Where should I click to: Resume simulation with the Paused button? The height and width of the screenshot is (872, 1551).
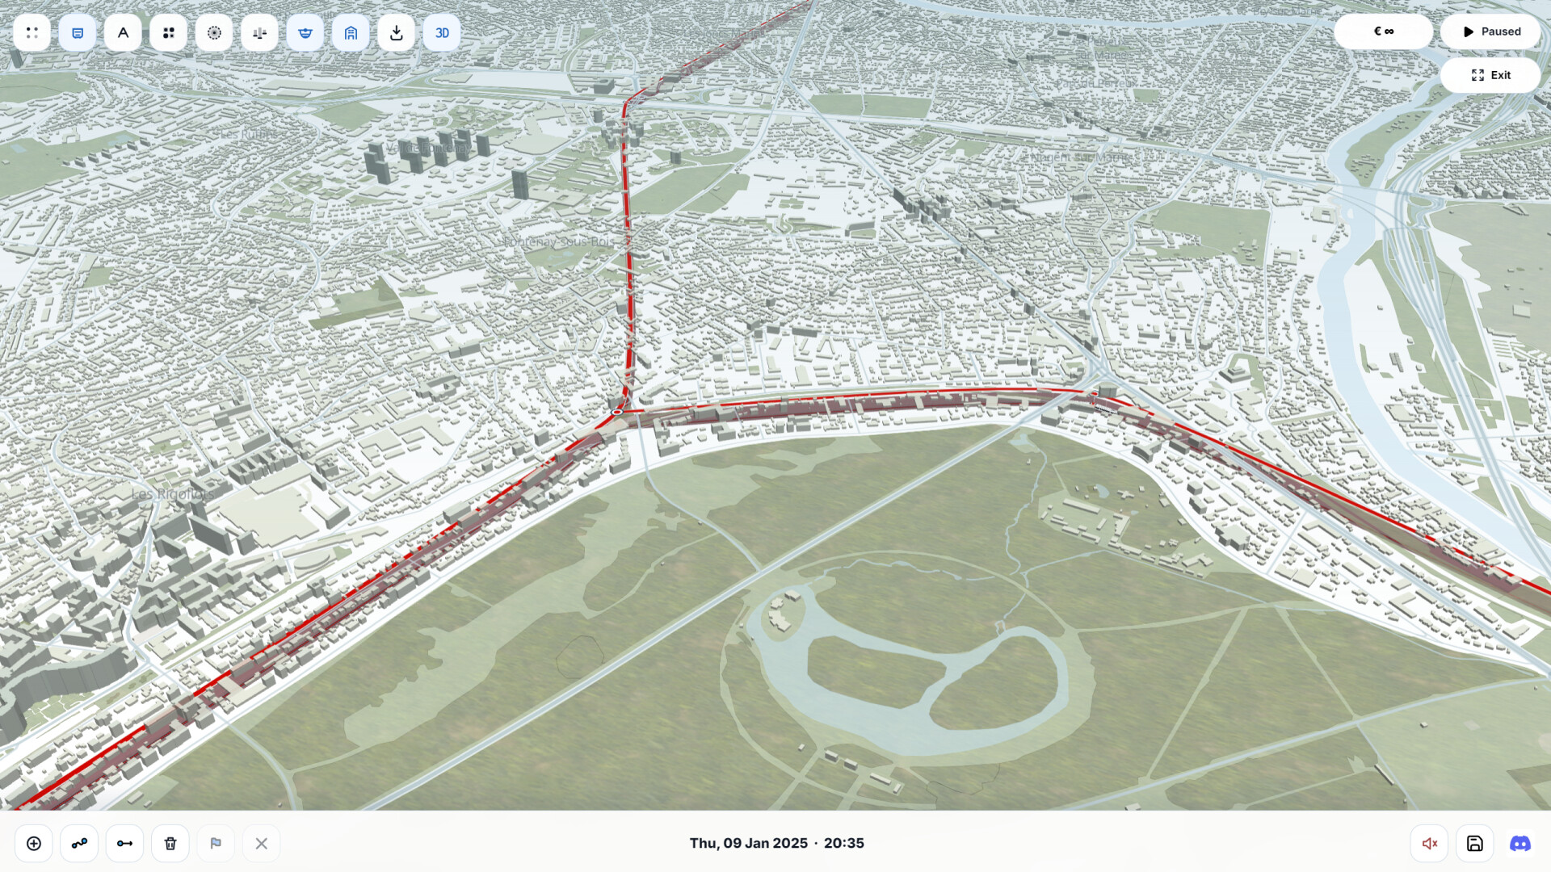pos(1490,31)
